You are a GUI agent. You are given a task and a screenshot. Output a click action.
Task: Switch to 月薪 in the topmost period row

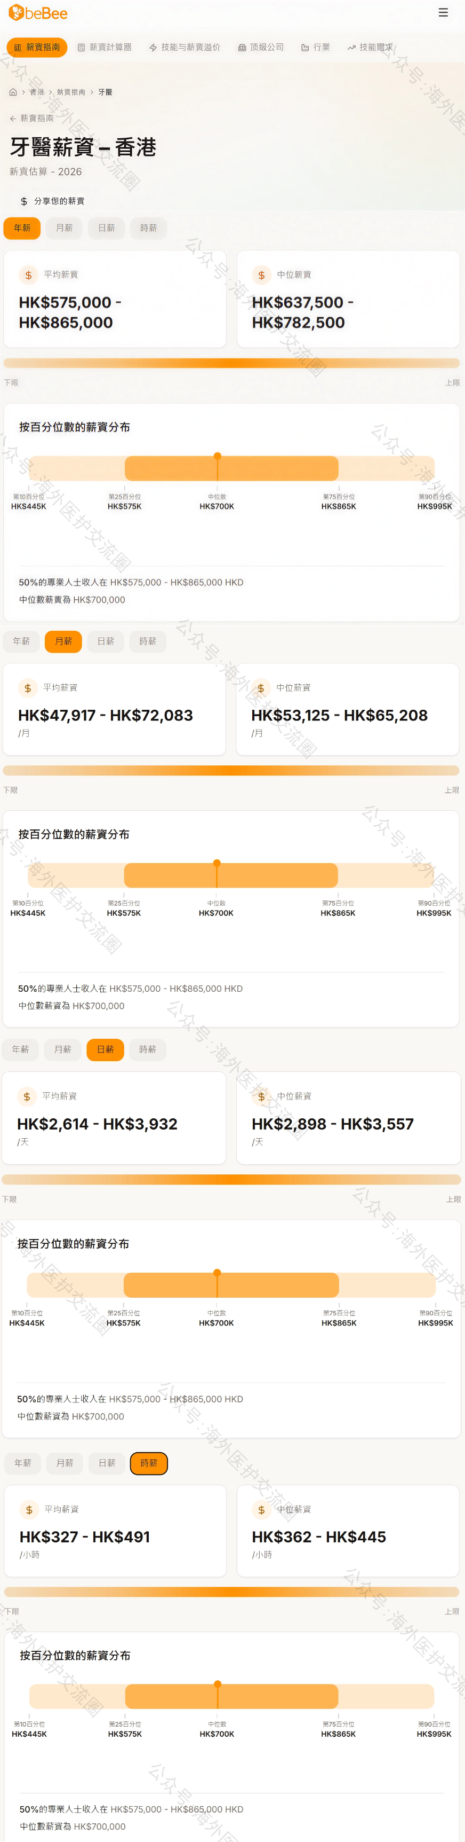coord(65,228)
